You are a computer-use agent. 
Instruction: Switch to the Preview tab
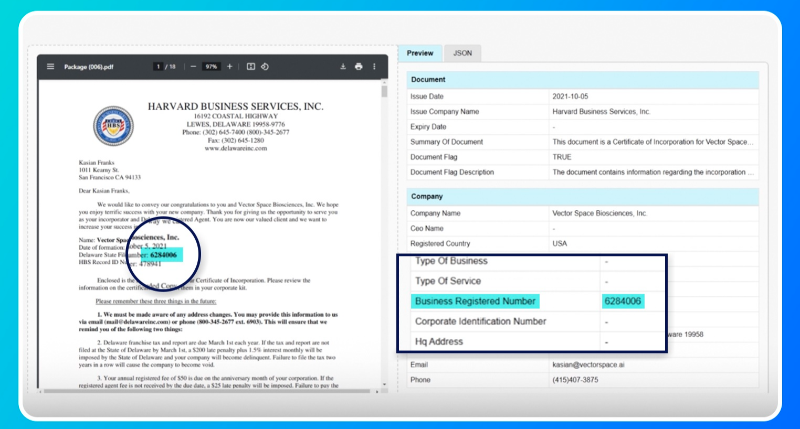420,53
